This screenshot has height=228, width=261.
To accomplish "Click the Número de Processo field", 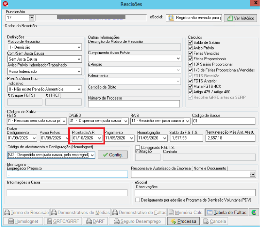I will (x=134, y=104).
